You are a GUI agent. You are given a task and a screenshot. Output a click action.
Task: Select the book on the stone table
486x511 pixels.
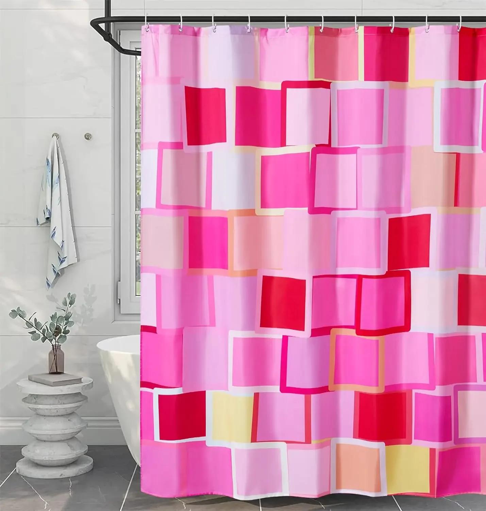55,377
